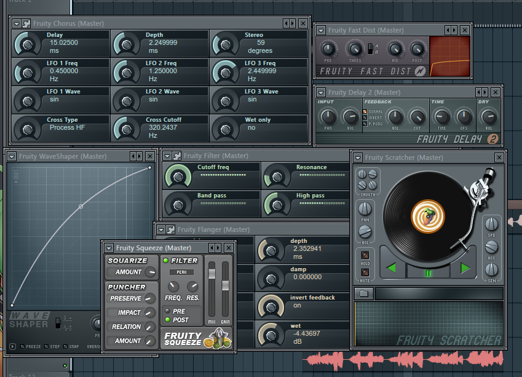The image size is (522, 377).
Task: Click the Scratcher play backward green arrow
Action: (392, 268)
